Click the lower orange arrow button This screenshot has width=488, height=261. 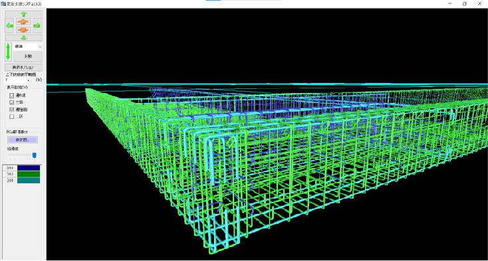(x=23, y=30)
